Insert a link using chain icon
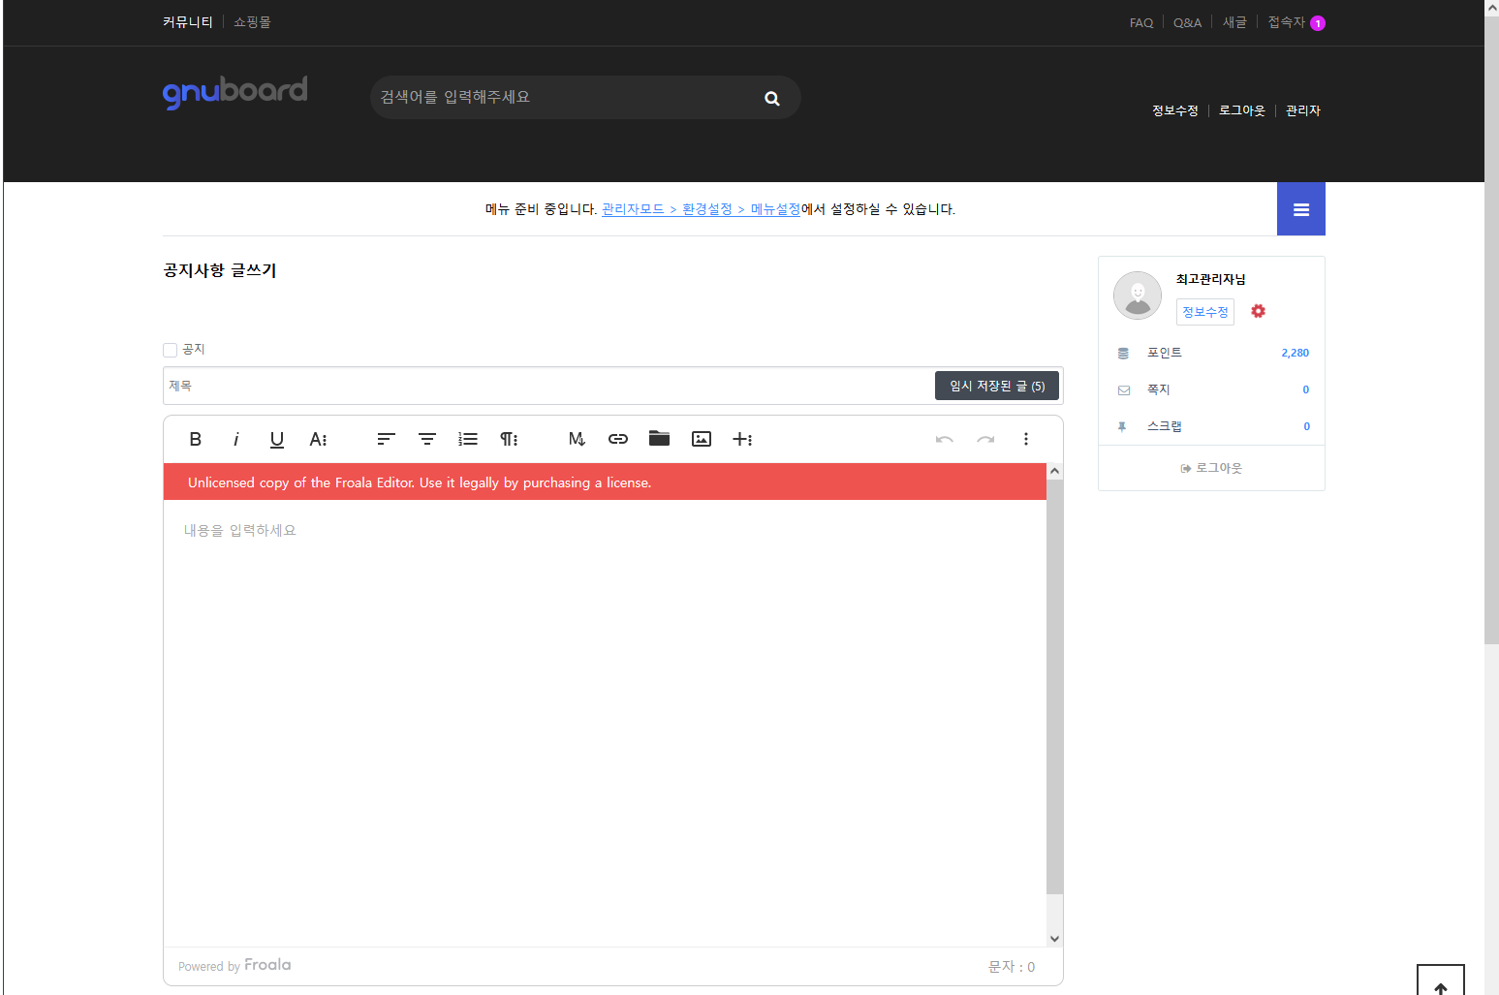 pyautogui.click(x=618, y=439)
